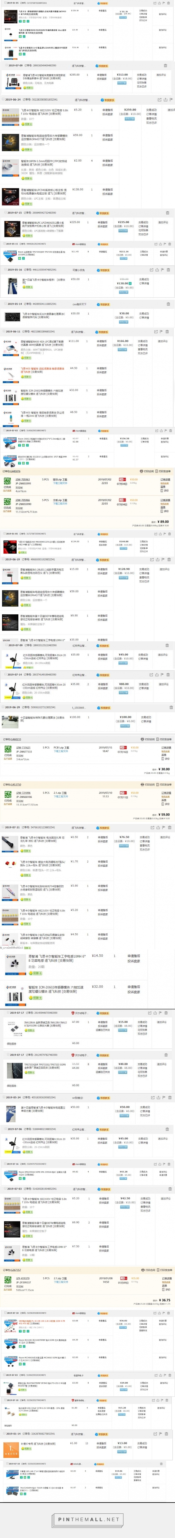Click 申请售后 for the enlarged ¥32.00 item

coord(134,987)
